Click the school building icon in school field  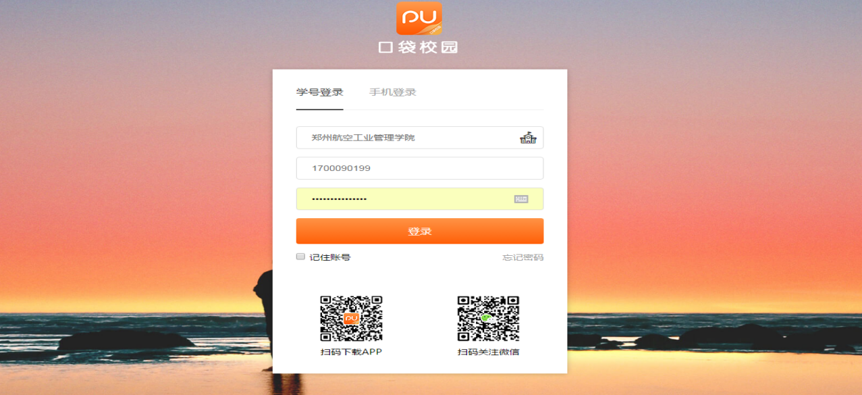pos(528,138)
